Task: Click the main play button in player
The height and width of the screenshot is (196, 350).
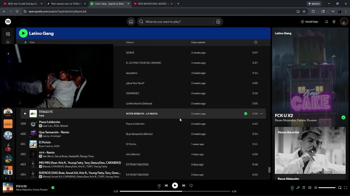Action: click(175, 185)
